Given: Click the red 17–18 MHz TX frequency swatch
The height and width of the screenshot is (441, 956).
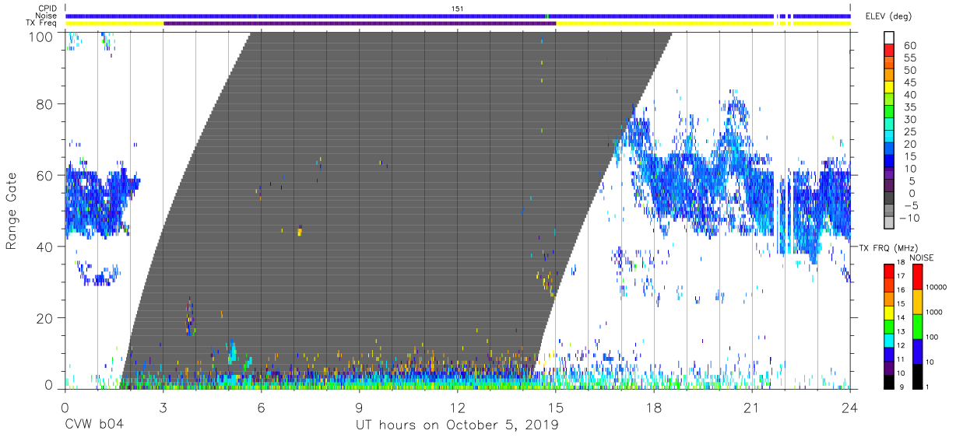Looking at the screenshot, I should (x=888, y=271).
